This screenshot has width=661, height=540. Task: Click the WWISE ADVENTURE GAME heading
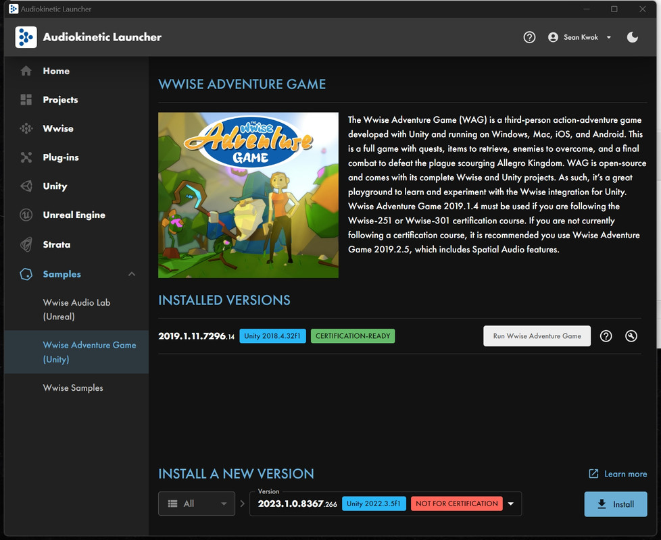point(242,84)
